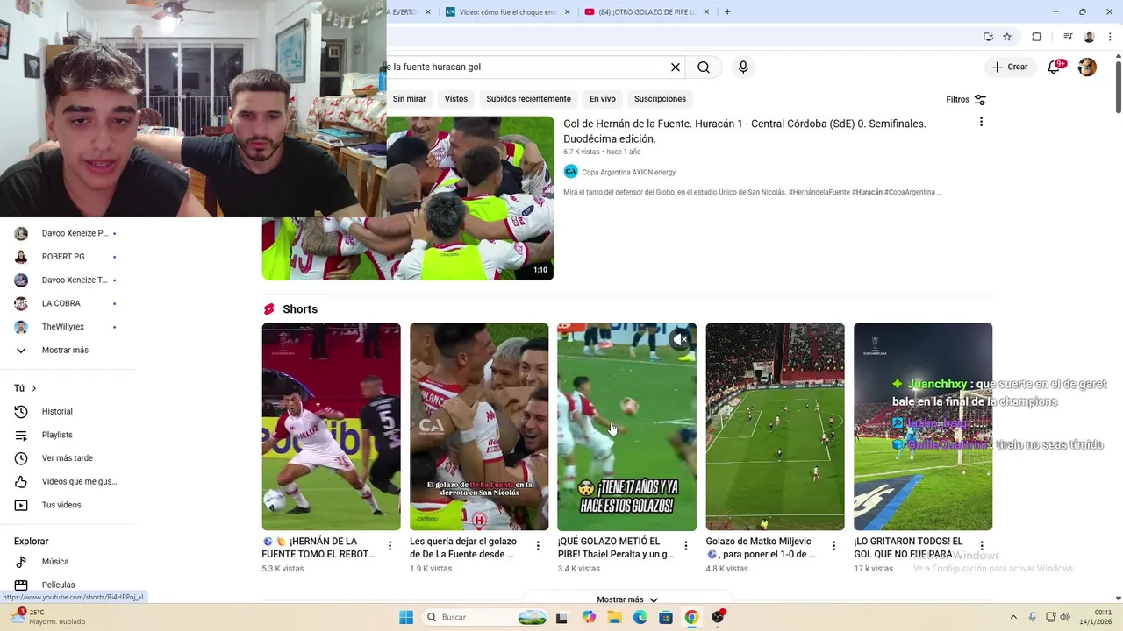Open Chrome media controls icon

[1068, 37]
